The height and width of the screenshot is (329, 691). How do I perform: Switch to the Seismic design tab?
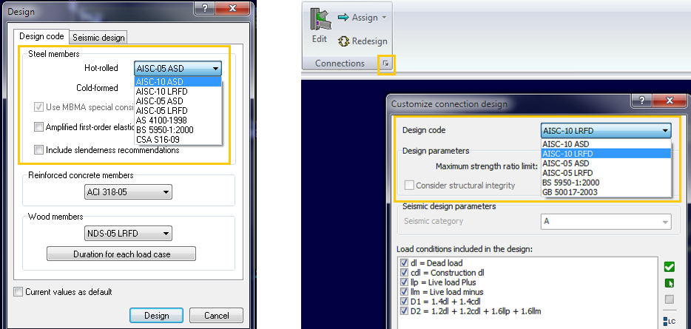[98, 38]
